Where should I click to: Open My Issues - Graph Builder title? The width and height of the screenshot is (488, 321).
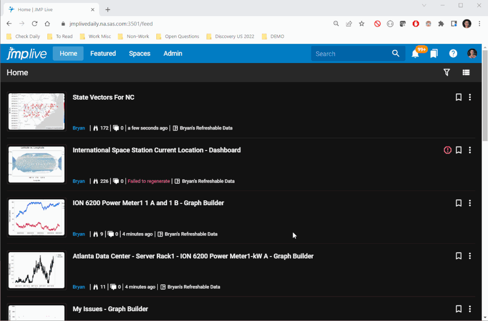[x=110, y=309]
